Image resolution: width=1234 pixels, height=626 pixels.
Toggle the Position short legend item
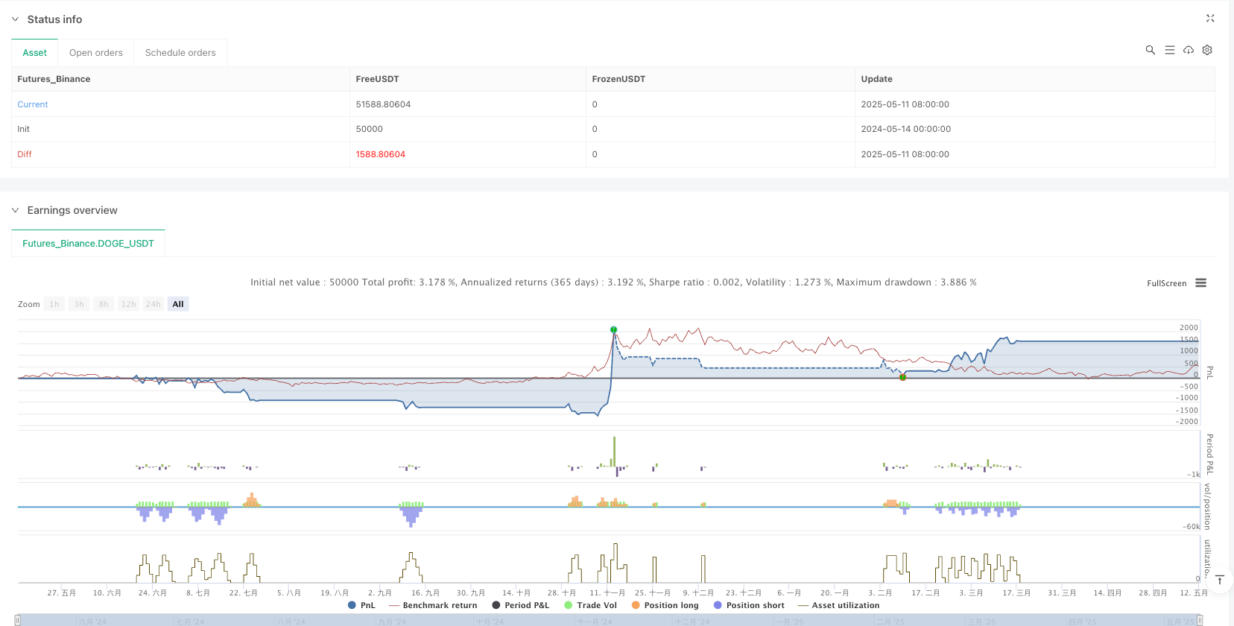pyautogui.click(x=749, y=605)
